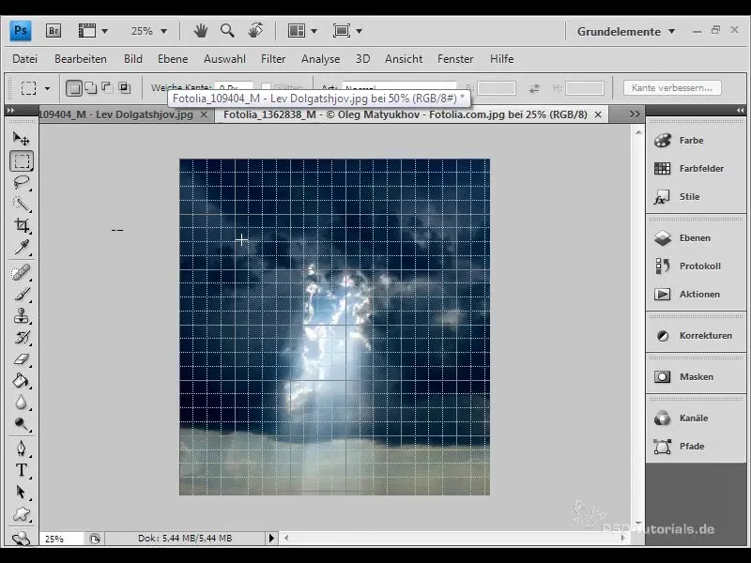
Task: Open the Ebenen panel
Action: point(696,238)
